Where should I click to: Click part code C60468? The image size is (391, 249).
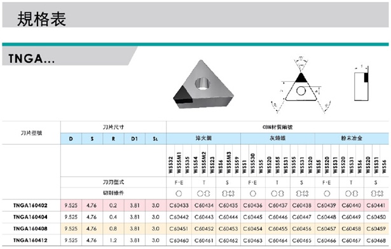coord(376,241)
